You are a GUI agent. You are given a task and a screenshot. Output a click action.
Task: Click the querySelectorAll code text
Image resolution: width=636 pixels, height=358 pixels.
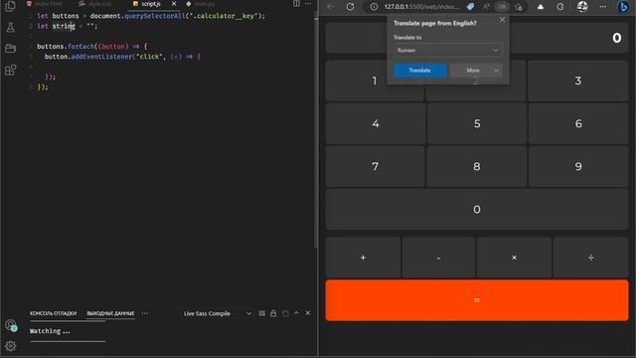(155, 16)
